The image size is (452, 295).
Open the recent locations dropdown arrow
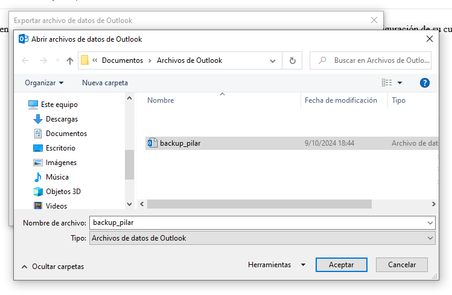coord(58,60)
